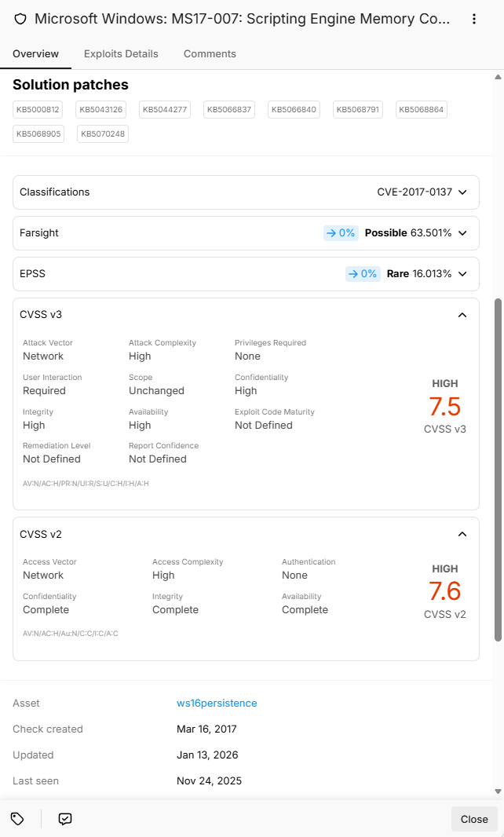Click the vertical scrollbar thumb
The image size is (504, 837).
pyautogui.click(x=499, y=470)
